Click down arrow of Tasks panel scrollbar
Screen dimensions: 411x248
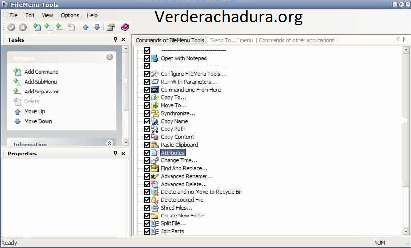pyautogui.click(x=126, y=142)
